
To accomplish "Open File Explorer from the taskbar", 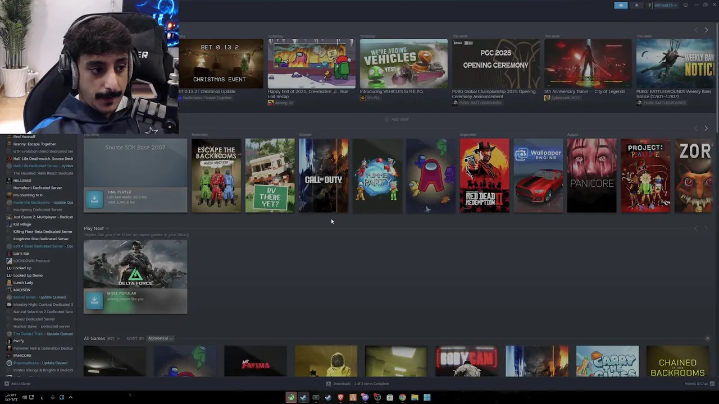I will [x=415, y=398].
